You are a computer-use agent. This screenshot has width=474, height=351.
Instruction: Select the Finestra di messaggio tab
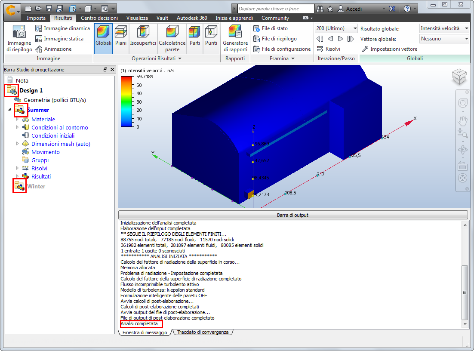(x=145, y=332)
